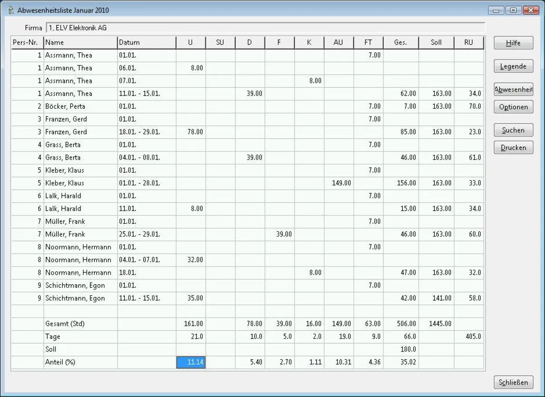Open the Optionen settings

(x=513, y=107)
